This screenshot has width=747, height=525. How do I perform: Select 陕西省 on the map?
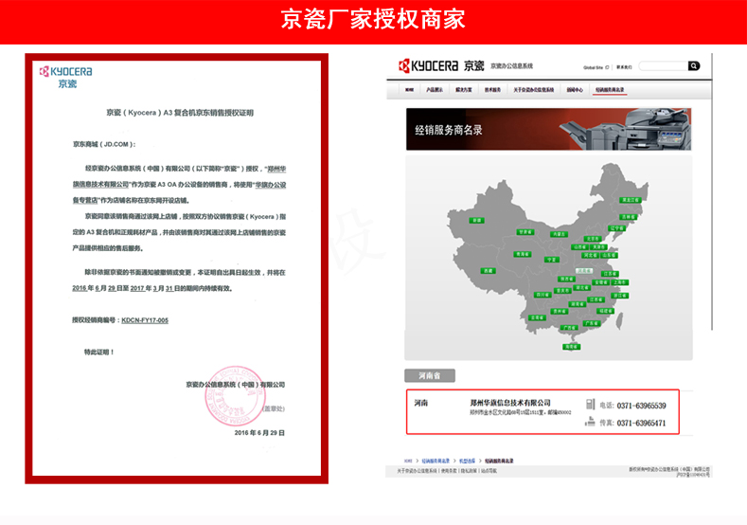click(x=566, y=279)
